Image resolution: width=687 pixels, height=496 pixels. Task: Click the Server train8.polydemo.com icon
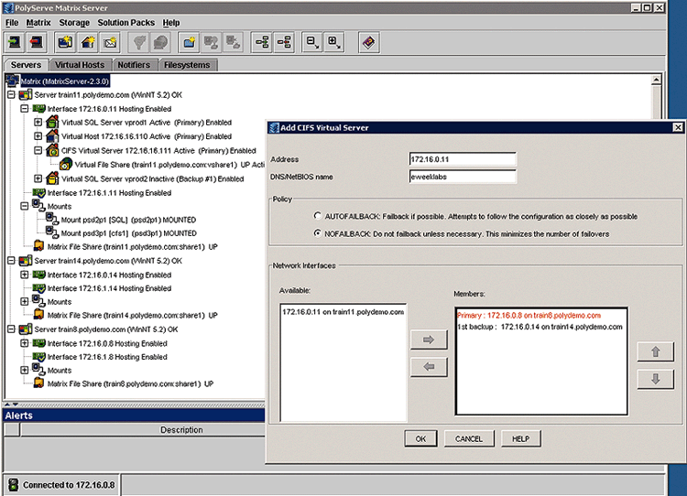(26, 329)
